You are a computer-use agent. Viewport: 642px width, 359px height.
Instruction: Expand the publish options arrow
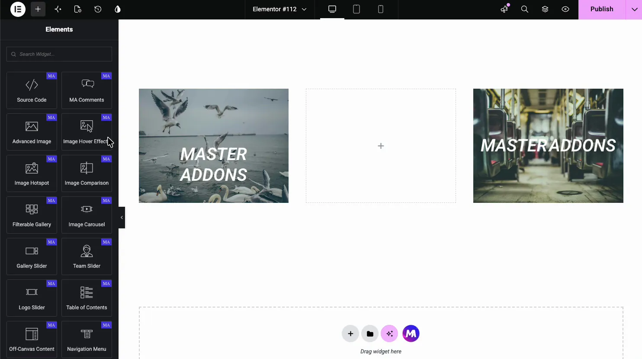click(634, 9)
